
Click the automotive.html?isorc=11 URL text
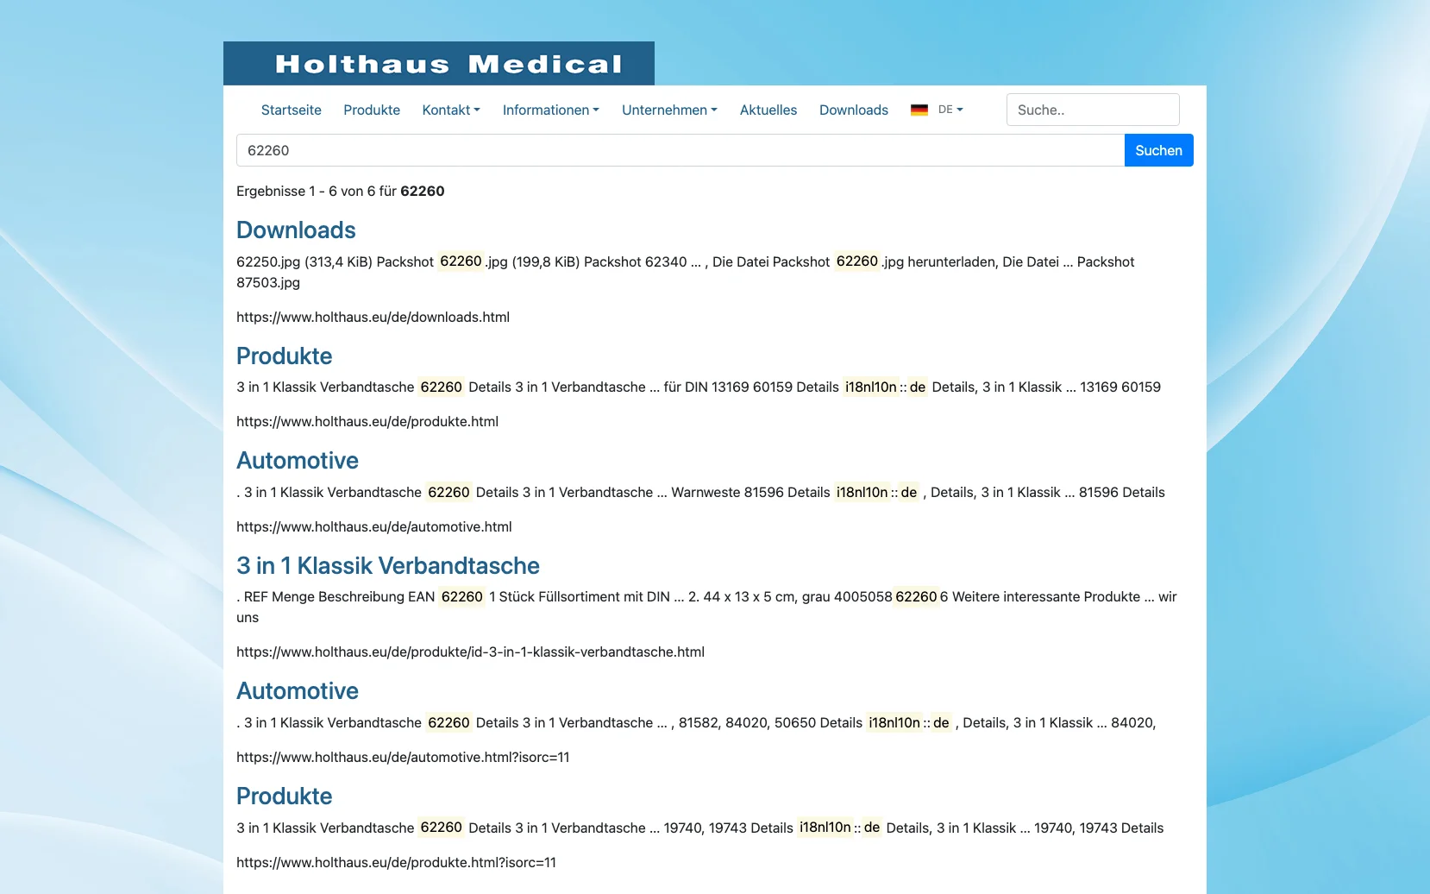coord(403,757)
